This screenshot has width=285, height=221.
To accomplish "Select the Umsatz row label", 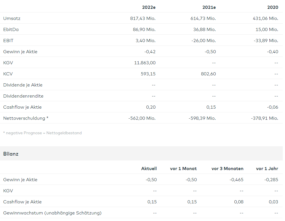I will 12,18.
